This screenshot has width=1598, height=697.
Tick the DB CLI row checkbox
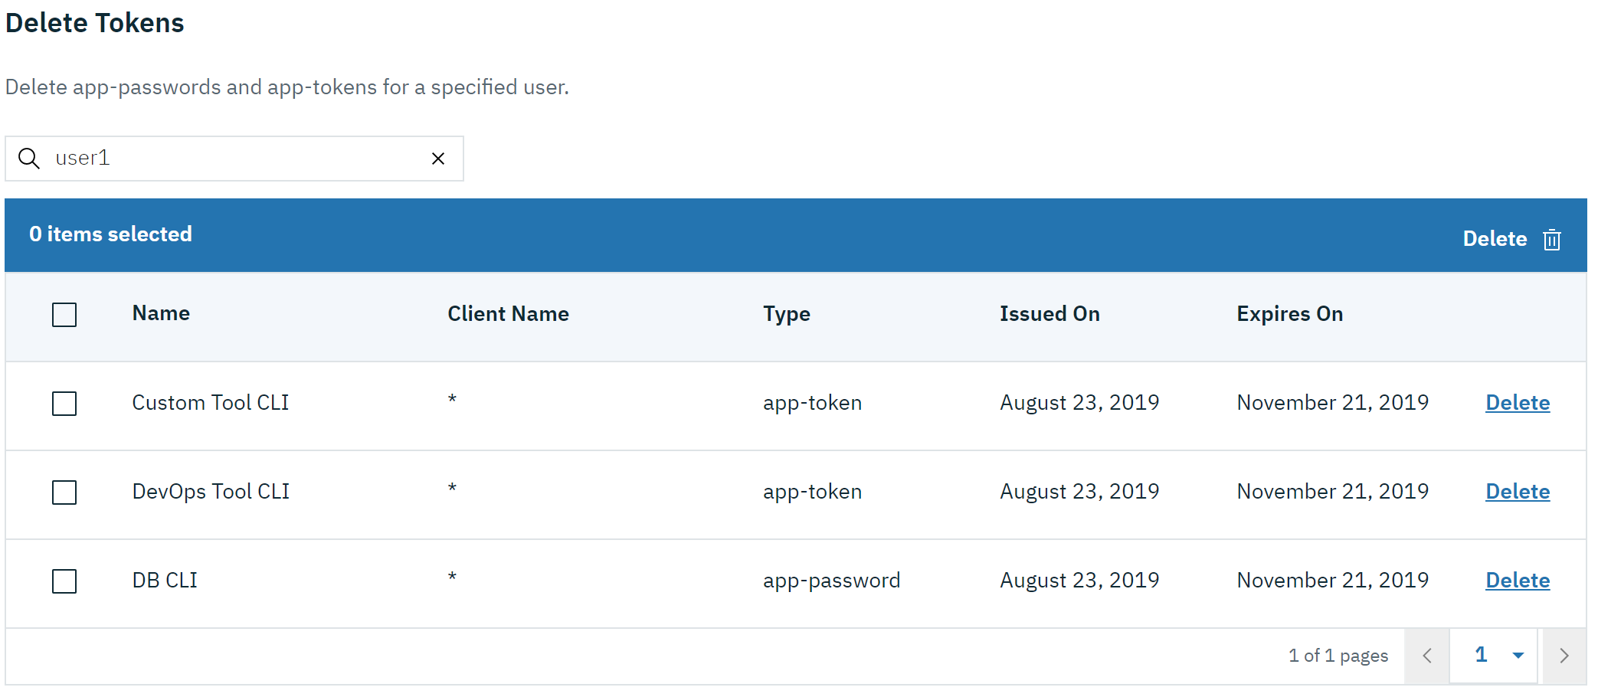point(64,581)
